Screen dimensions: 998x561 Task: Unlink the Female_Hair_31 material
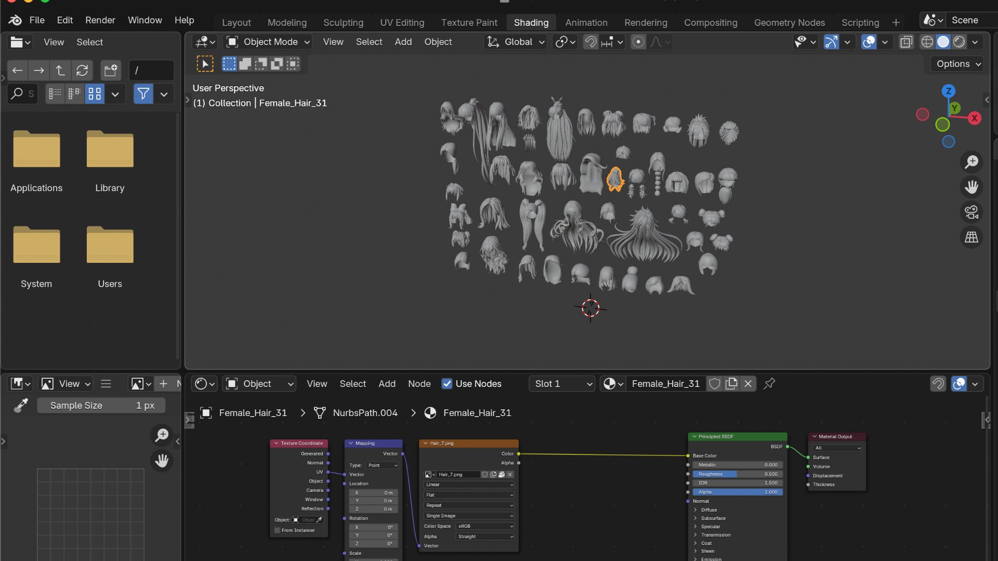click(748, 384)
